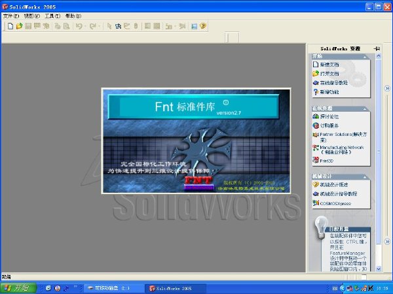Open the Manufacturing Network link
This screenshot has width=393, height=294.
click(342, 150)
